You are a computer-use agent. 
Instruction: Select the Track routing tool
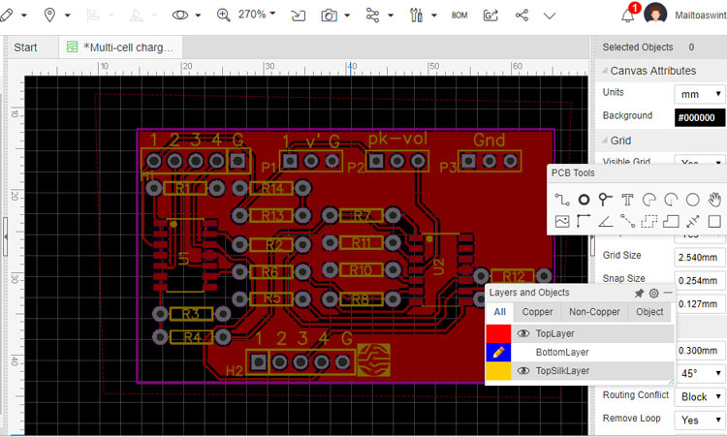562,200
